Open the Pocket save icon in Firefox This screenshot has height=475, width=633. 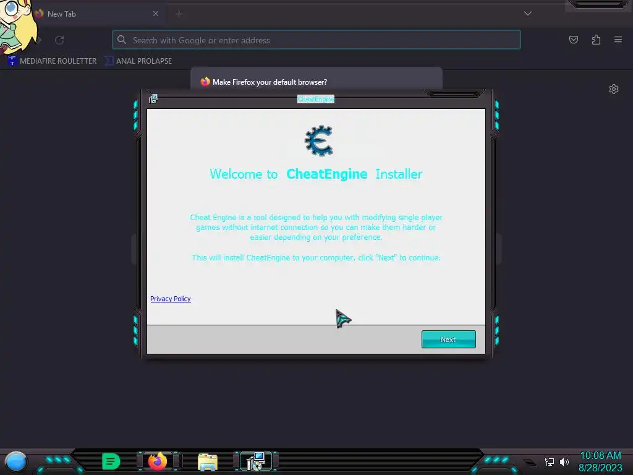point(573,40)
